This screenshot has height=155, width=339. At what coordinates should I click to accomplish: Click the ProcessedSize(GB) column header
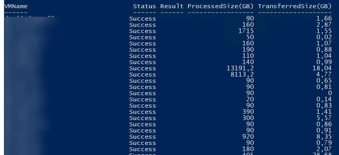220,6
